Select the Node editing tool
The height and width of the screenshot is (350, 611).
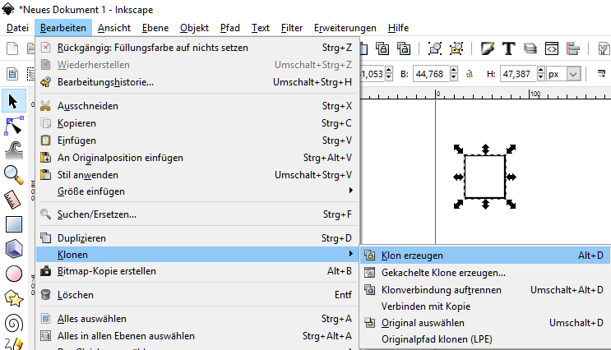tap(14, 126)
